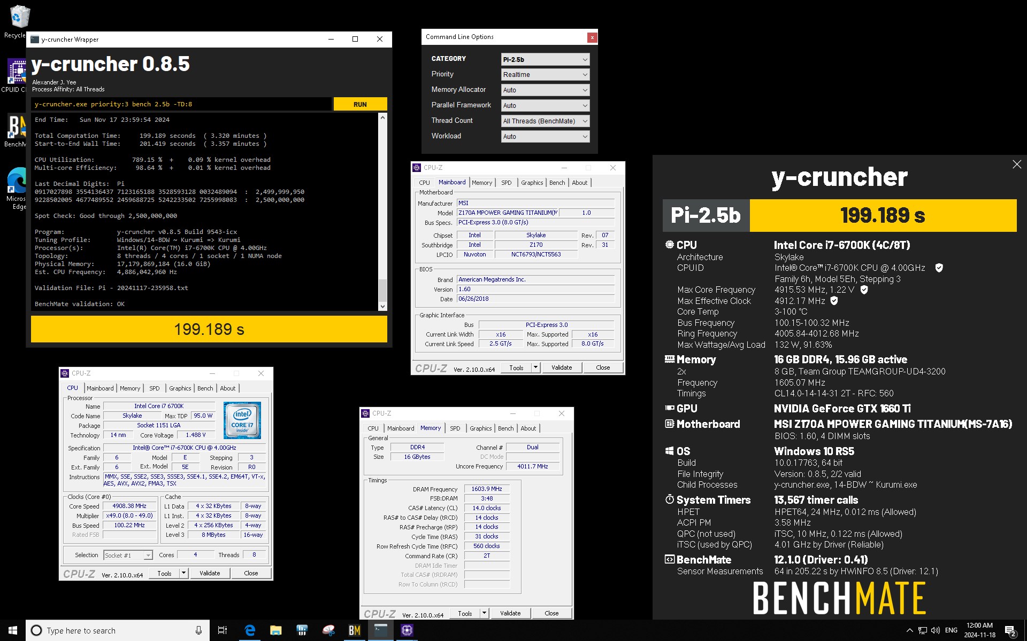Click scroll up arrow in y-cruncher output
The height and width of the screenshot is (641, 1027).
pos(382,117)
